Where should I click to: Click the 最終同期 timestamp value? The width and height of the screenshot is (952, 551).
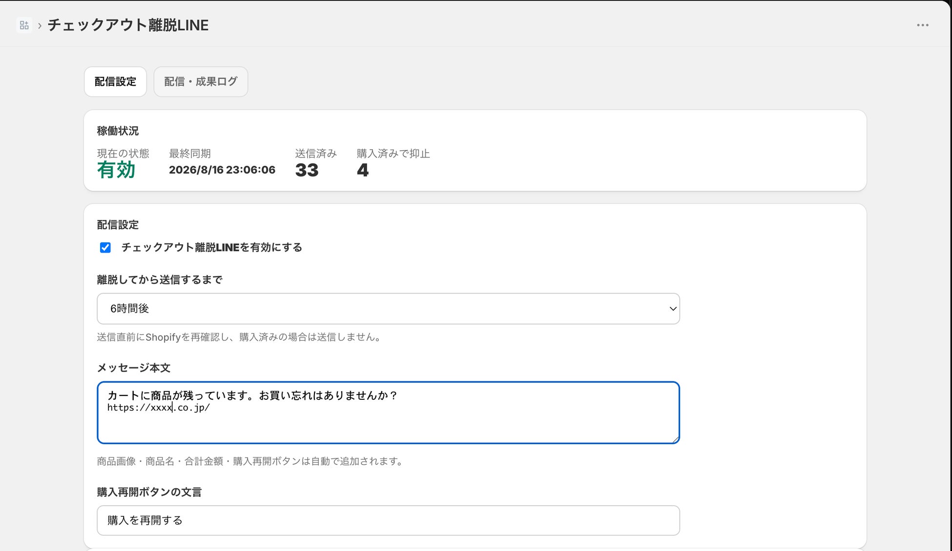(x=222, y=170)
